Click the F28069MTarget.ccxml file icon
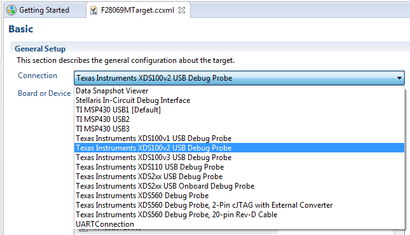The image size is (410, 235). click(x=93, y=10)
